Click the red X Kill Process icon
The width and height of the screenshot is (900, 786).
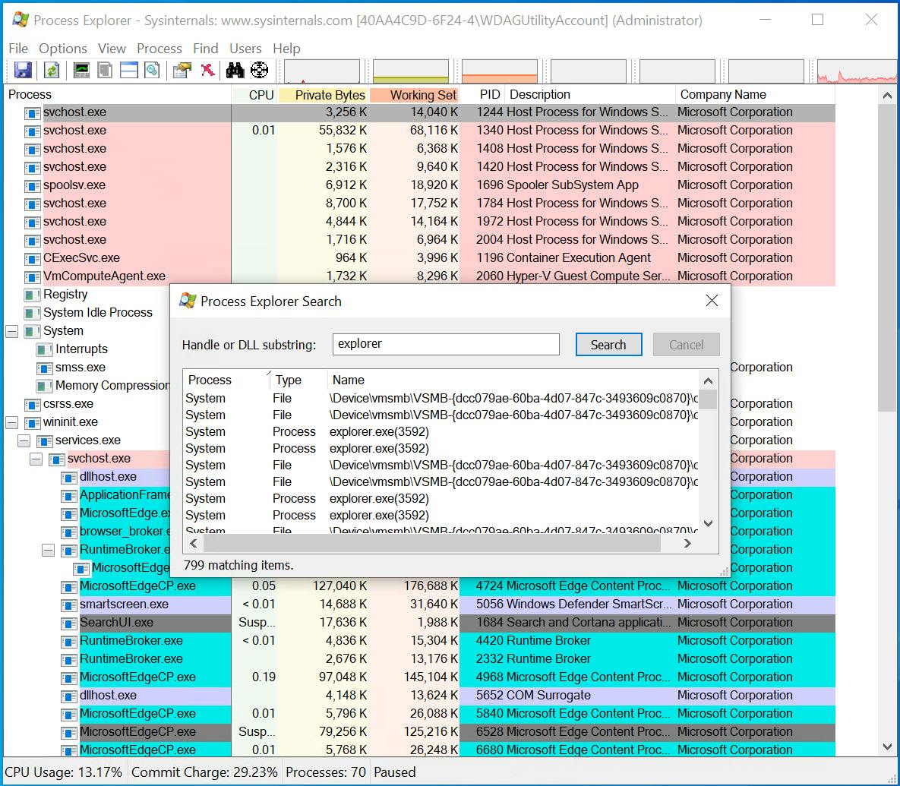pyautogui.click(x=207, y=71)
